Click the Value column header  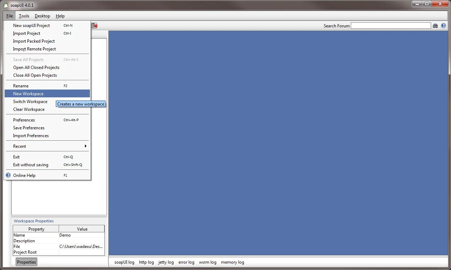pyautogui.click(x=82, y=229)
